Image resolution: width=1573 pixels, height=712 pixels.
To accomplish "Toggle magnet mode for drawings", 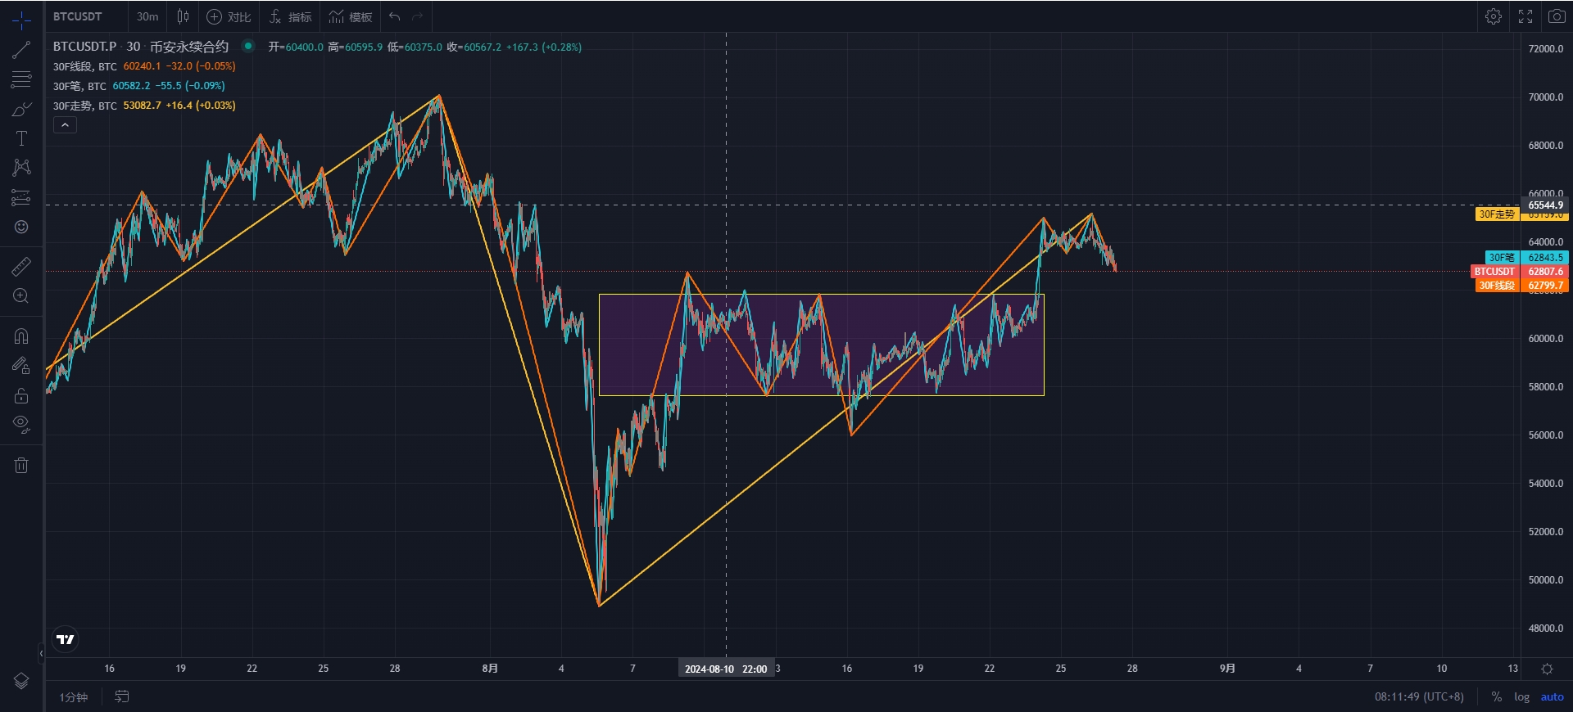I will pos(21,336).
